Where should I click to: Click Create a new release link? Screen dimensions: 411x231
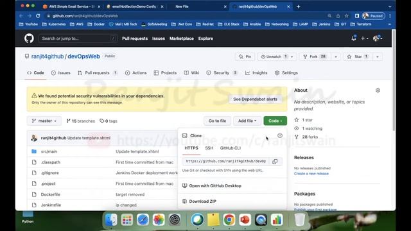tap(311, 174)
